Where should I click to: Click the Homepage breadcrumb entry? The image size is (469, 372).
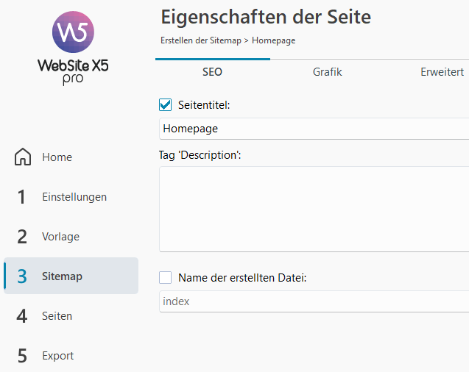point(273,40)
